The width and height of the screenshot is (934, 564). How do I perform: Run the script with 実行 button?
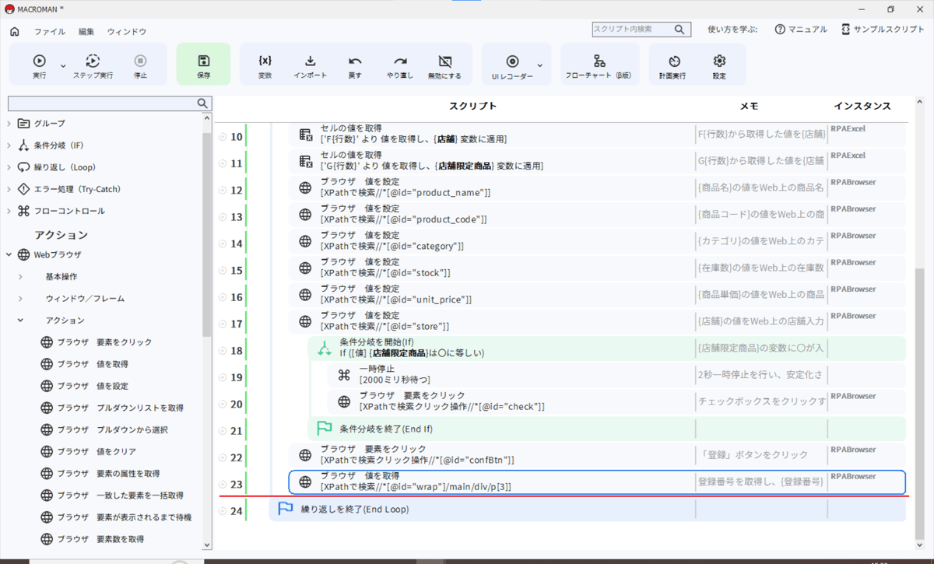[39, 65]
